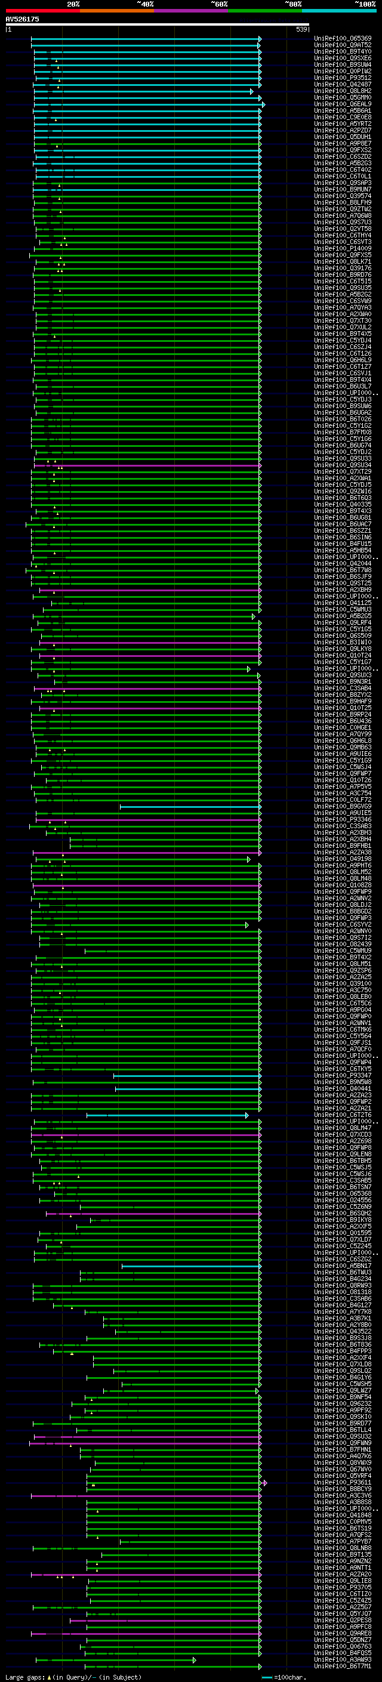Select hit UniRef100_C3SAB3

click(343, 826)
